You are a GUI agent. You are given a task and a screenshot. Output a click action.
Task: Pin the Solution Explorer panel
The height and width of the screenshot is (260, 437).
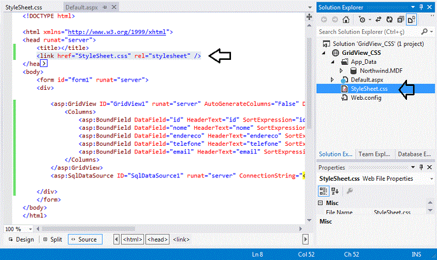(421, 7)
